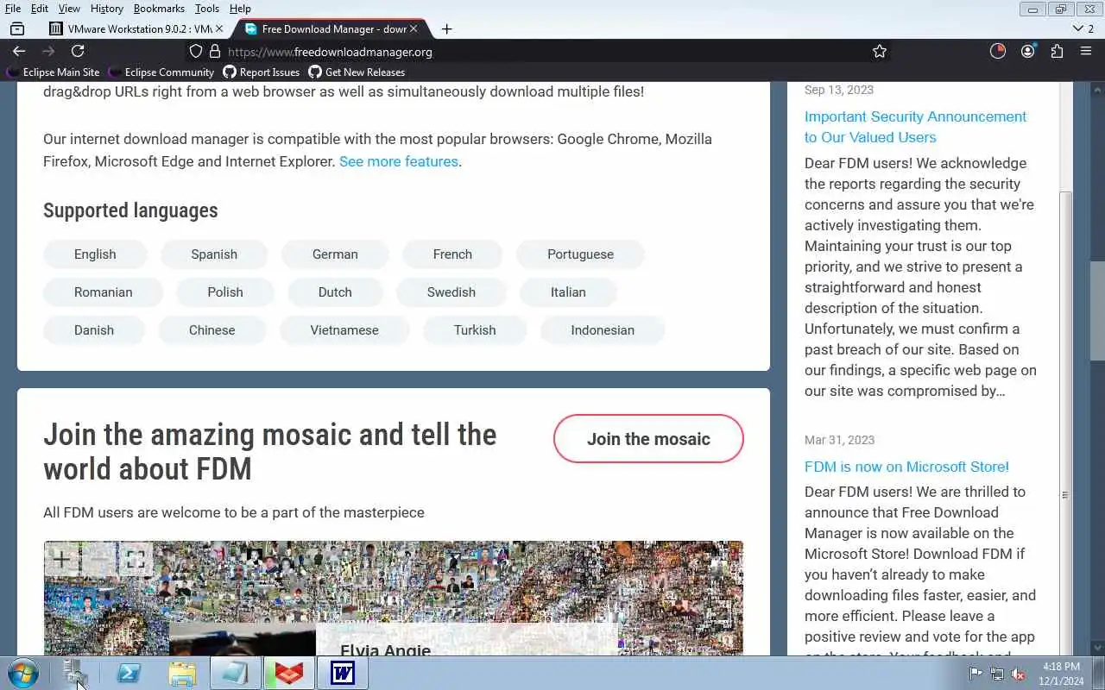Open the Firefox account icon
The image size is (1105, 690).
click(1027, 52)
